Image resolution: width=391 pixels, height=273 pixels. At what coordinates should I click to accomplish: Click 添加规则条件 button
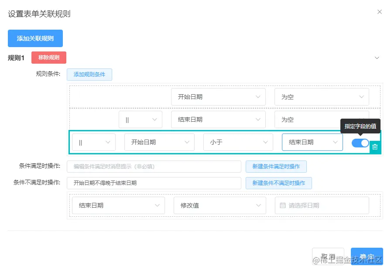tap(89, 75)
